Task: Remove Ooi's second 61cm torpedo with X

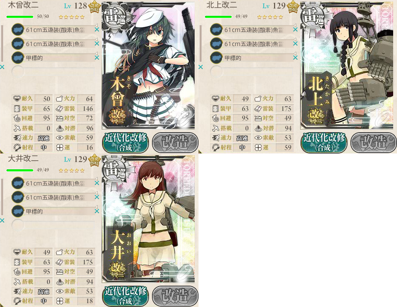Action: coord(97,197)
